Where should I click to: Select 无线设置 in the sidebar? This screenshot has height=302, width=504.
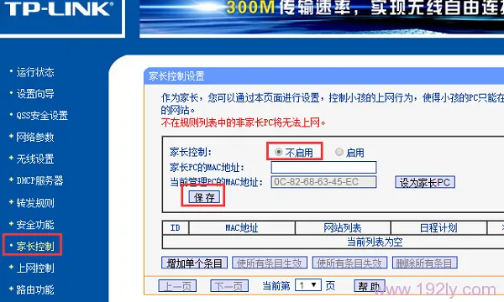coord(35,159)
